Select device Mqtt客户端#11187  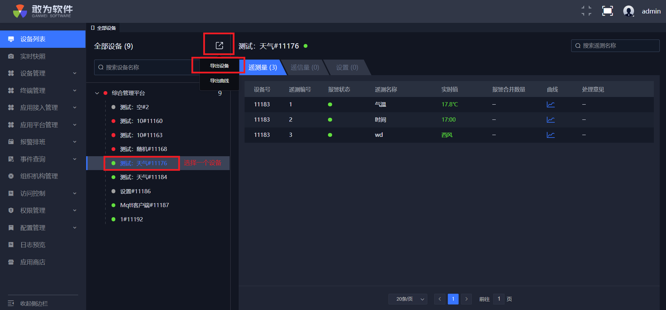[x=145, y=205]
